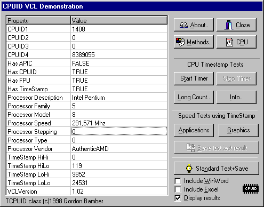Click the book icon on About button
264x207 pixels.
pos(183,25)
